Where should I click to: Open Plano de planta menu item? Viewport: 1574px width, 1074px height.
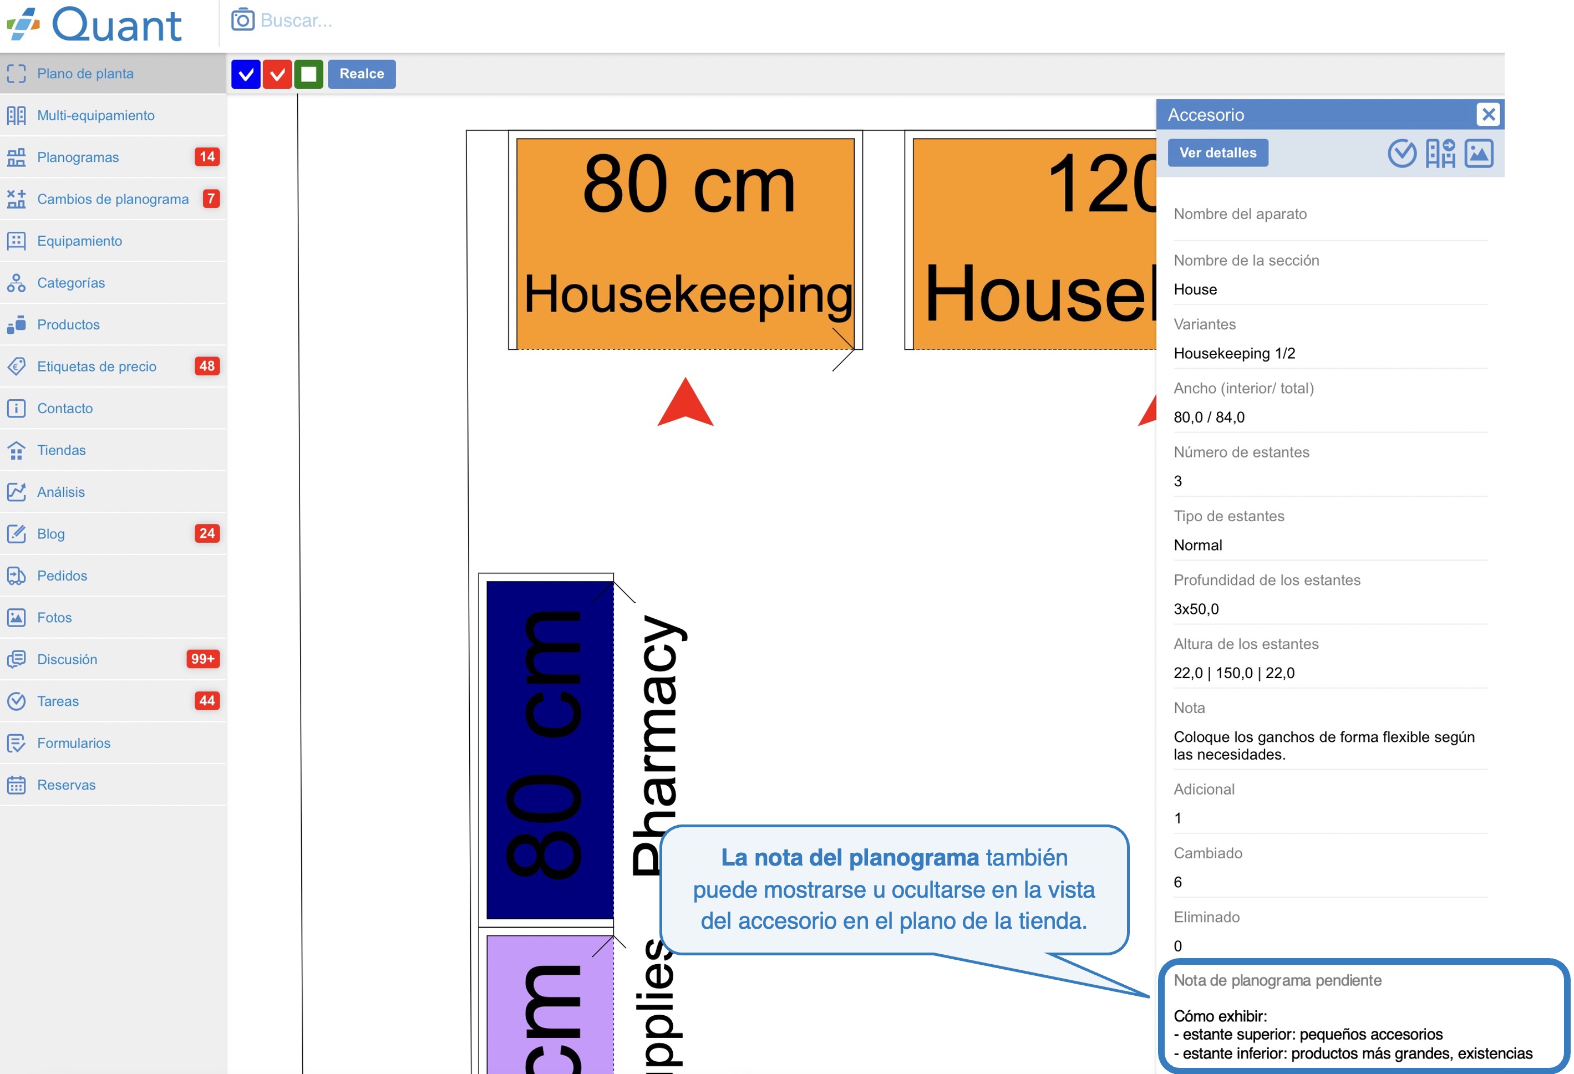tap(113, 73)
